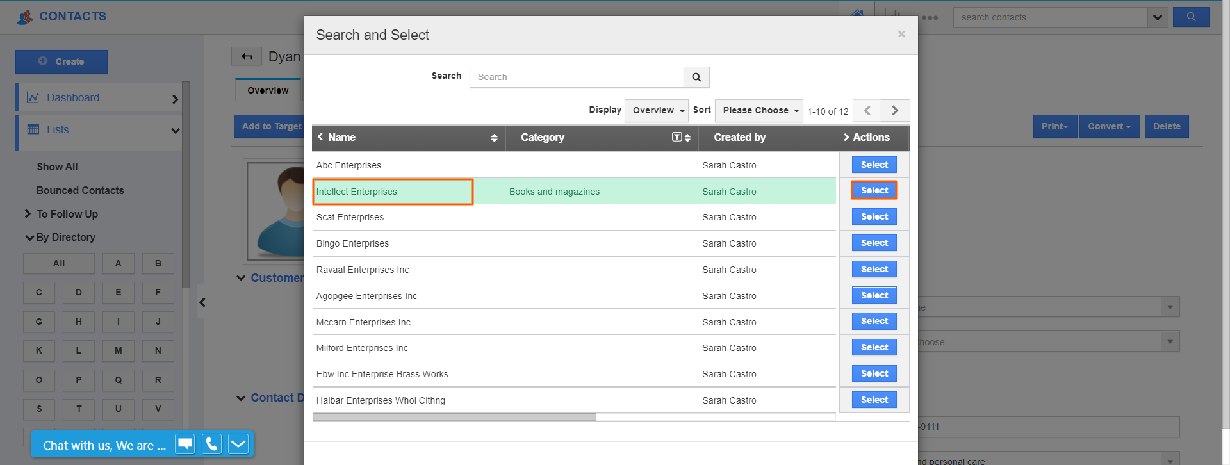Screen dimensions: 1230x465
Task: Click the dialog Search input field
Action: [577, 77]
